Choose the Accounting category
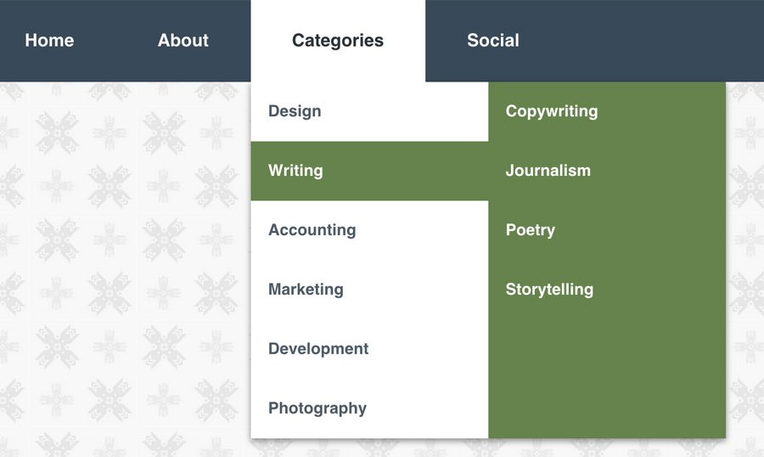Image resolution: width=764 pixels, height=457 pixels. click(312, 230)
